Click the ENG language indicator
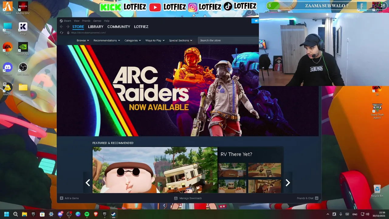Screen dimensions: 389x219 355,214
